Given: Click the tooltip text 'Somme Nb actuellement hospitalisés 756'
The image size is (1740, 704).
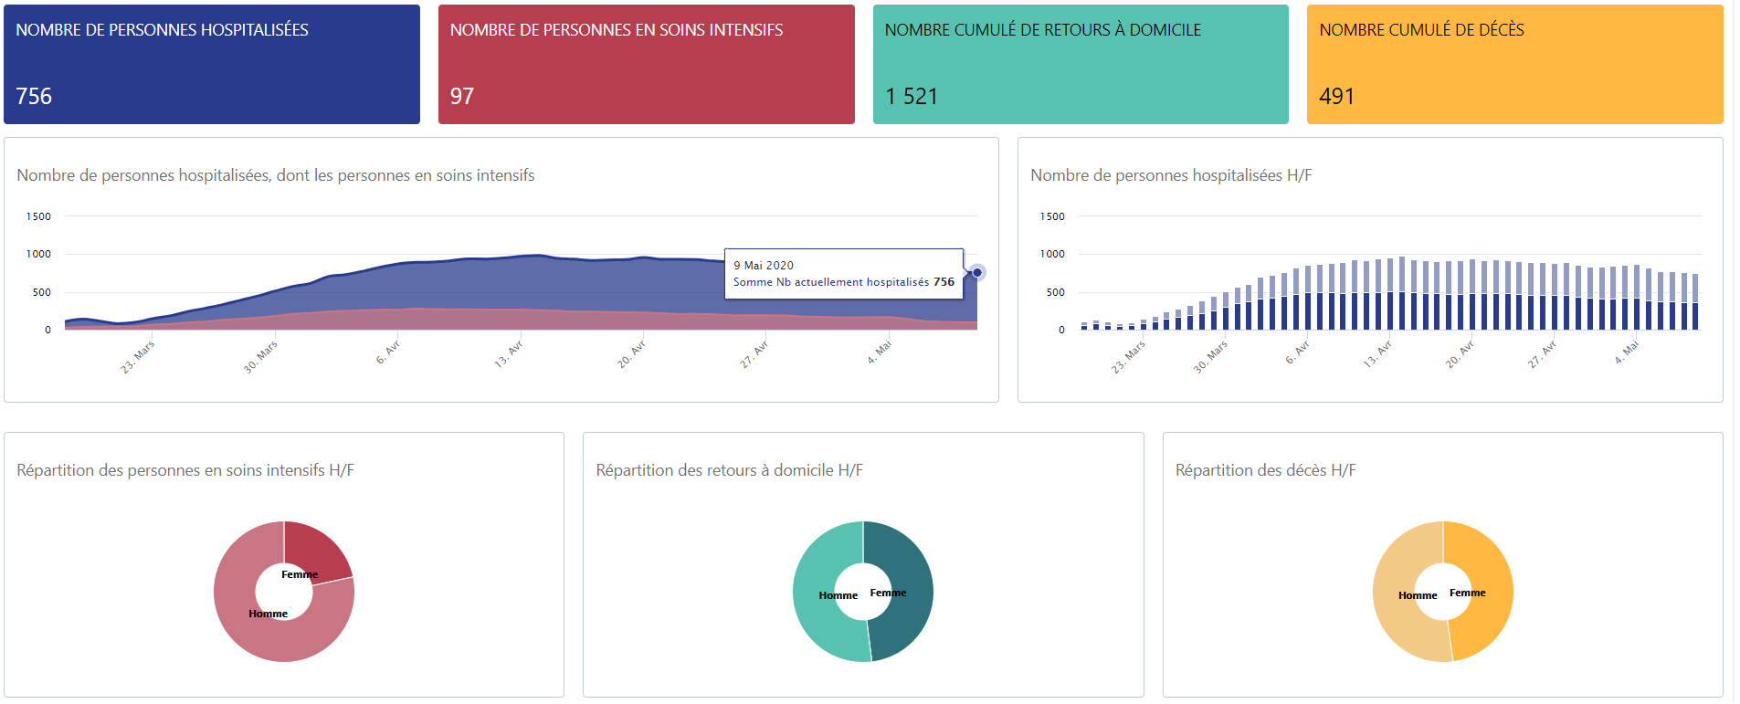Looking at the screenshot, I should tap(844, 282).
